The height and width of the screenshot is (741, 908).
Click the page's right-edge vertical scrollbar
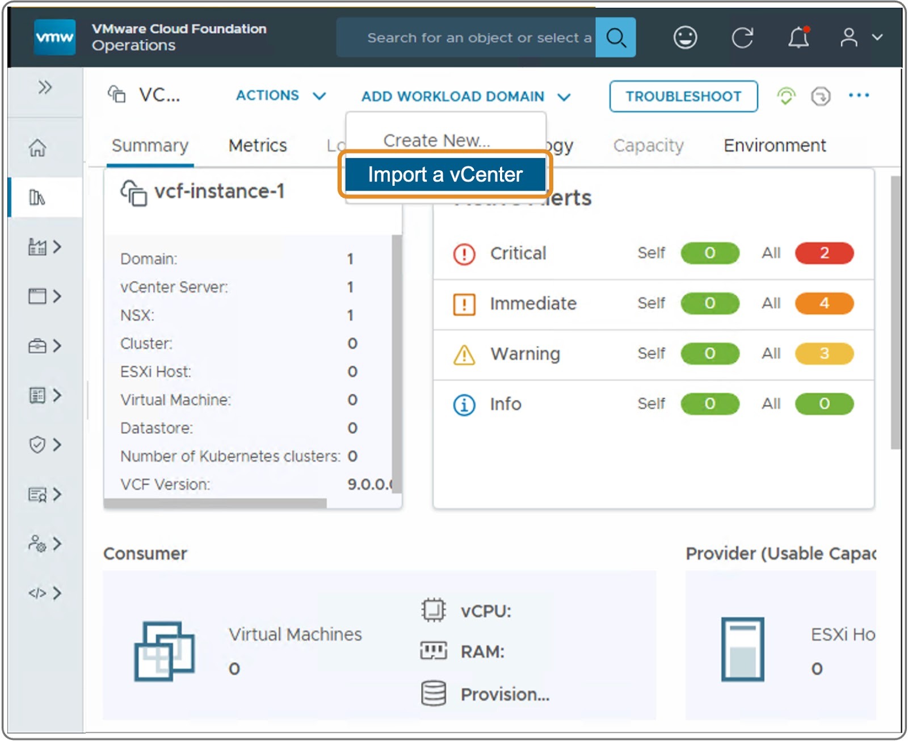[896, 312]
